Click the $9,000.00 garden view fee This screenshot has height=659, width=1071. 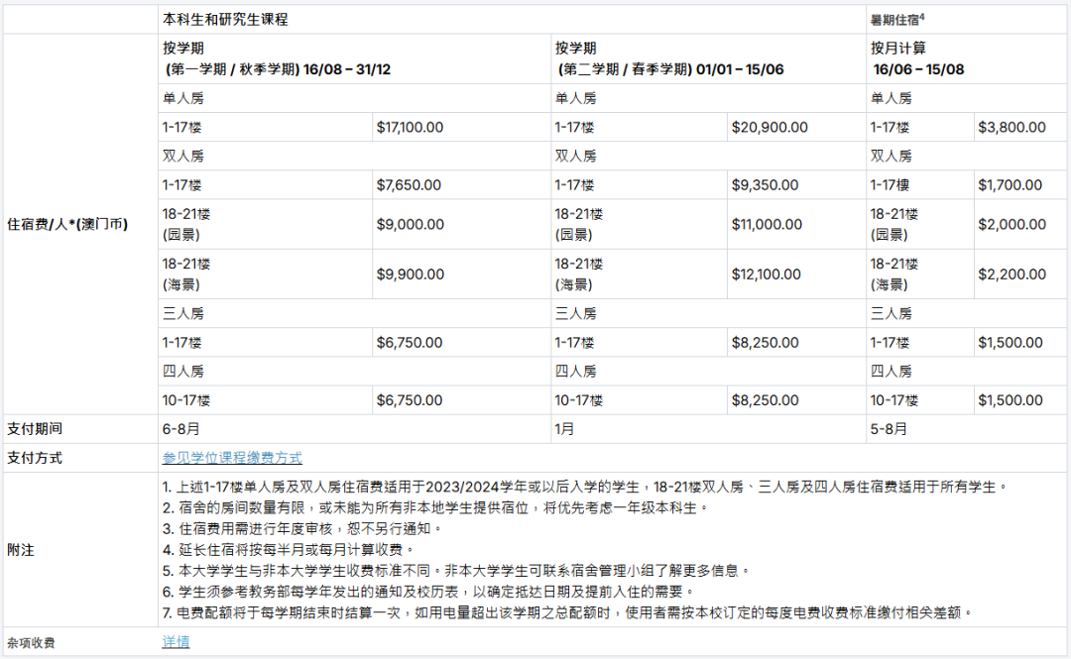[409, 225]
